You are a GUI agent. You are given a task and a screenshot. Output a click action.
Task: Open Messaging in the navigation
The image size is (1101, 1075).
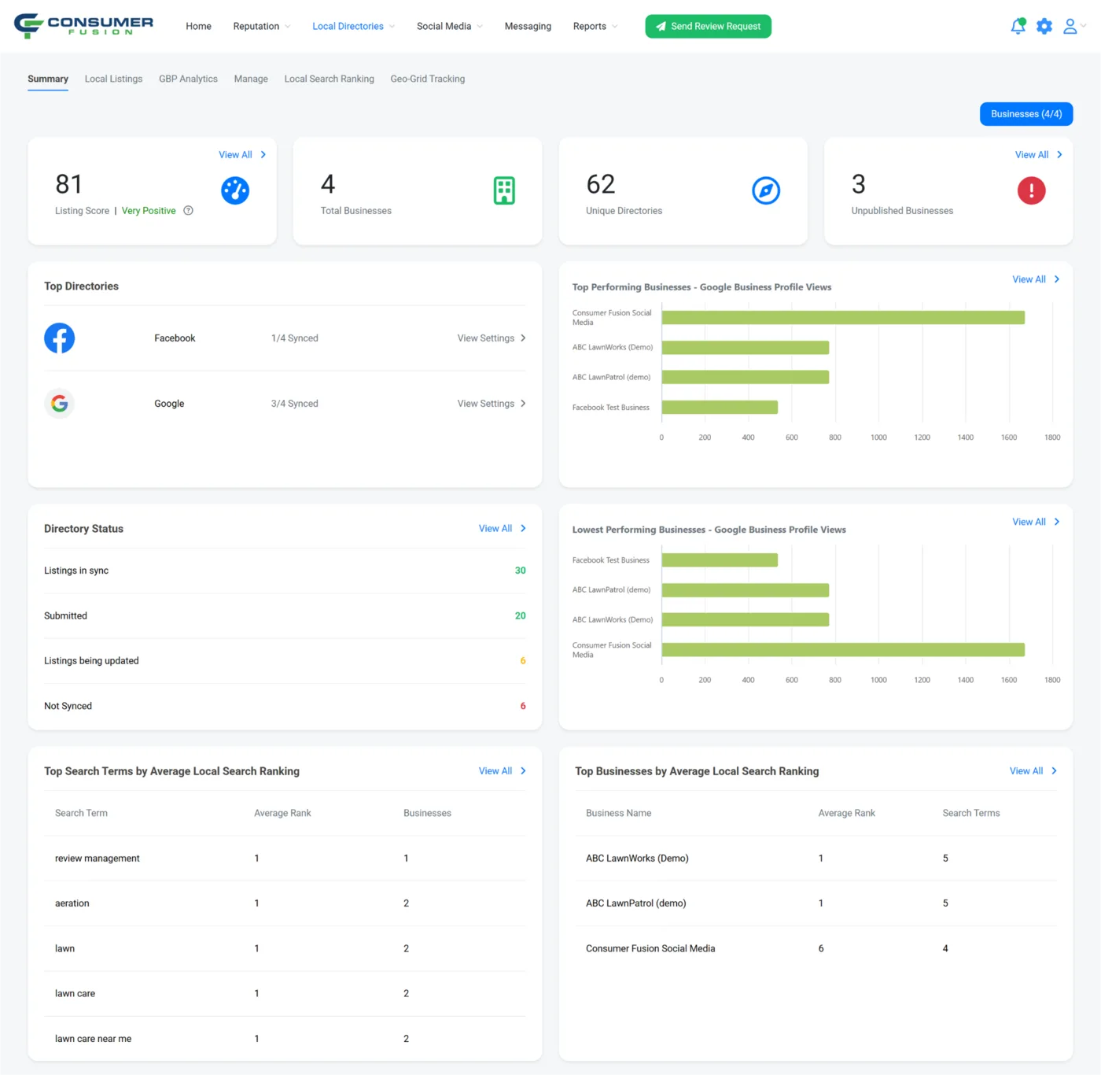(528, 26)
